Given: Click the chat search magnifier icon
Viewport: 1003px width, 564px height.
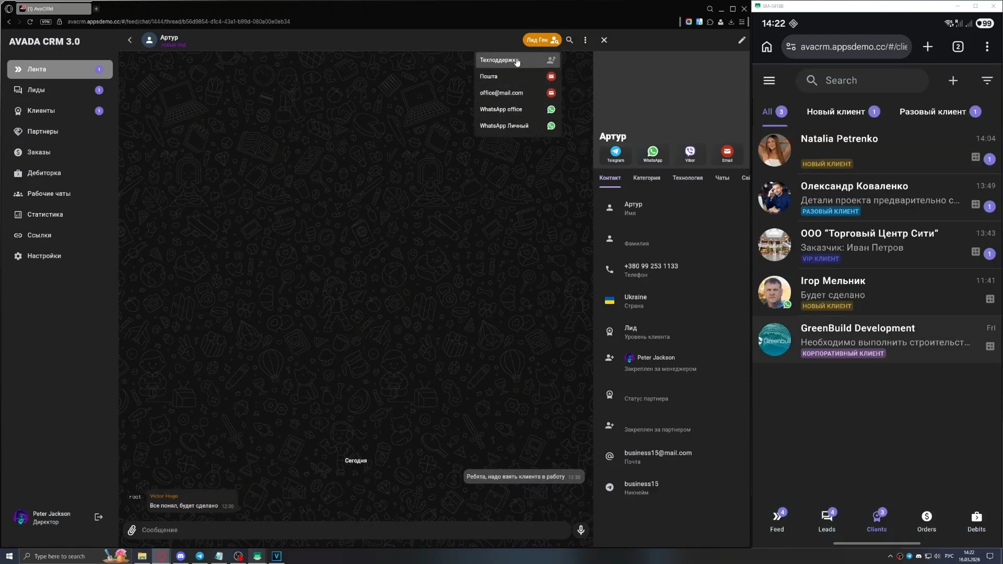Looking at the screenshot, I should click(x=569, y=40).
